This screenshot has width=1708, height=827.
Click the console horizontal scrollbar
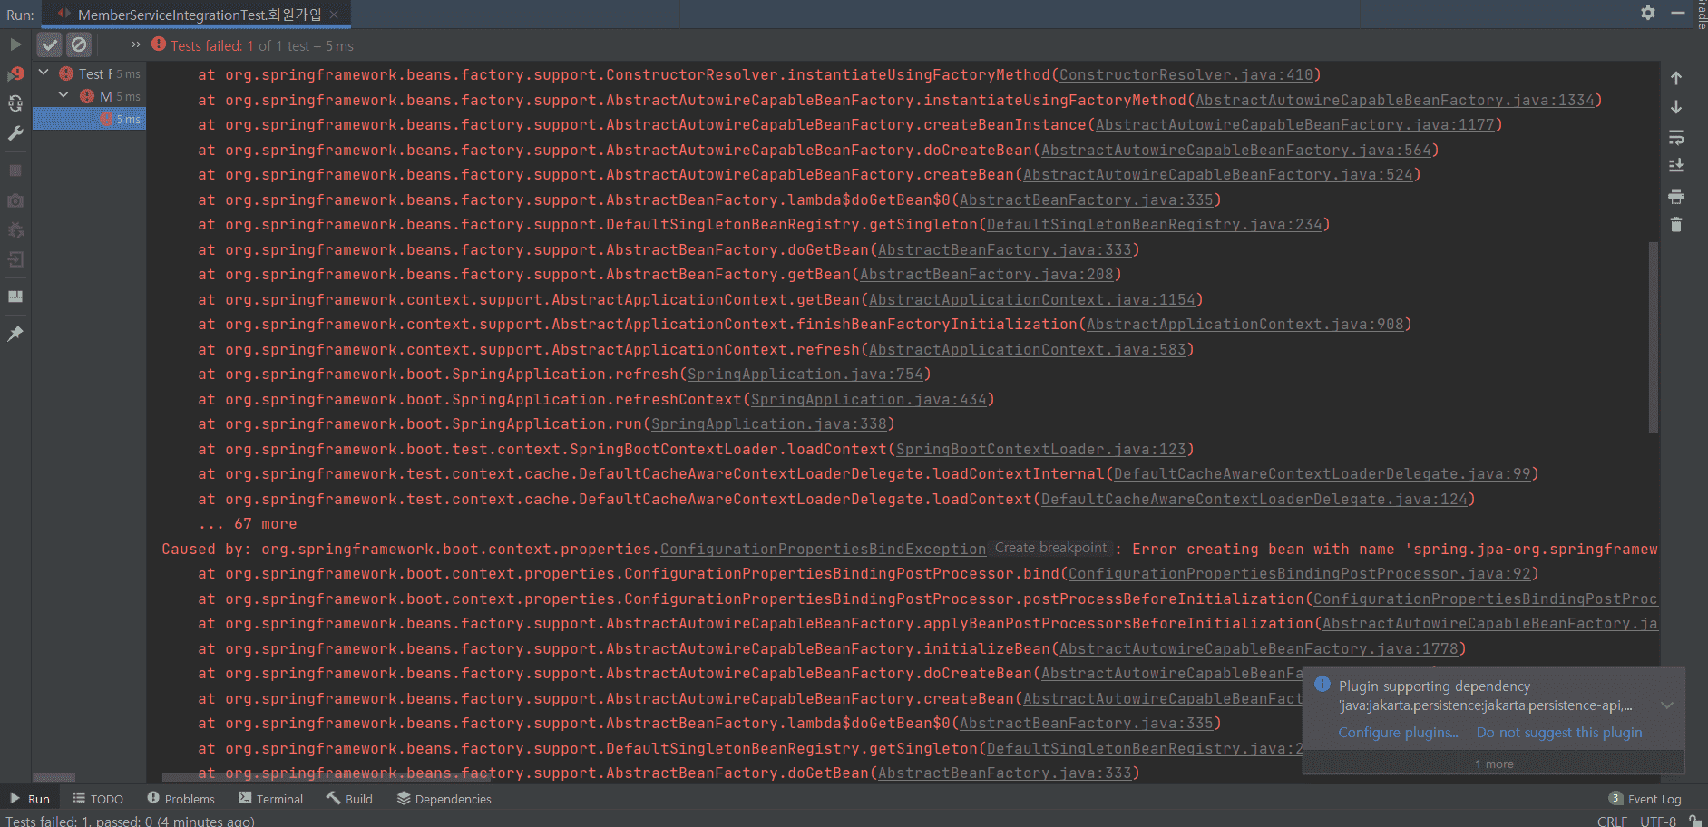coord(327,777)
